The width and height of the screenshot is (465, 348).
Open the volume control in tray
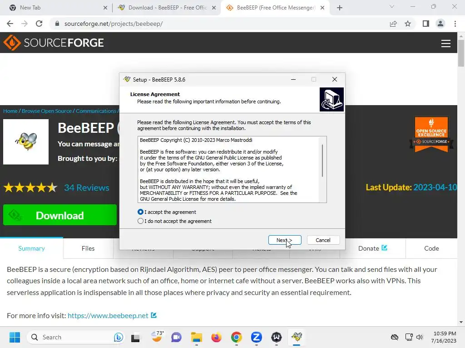(419, 337)
